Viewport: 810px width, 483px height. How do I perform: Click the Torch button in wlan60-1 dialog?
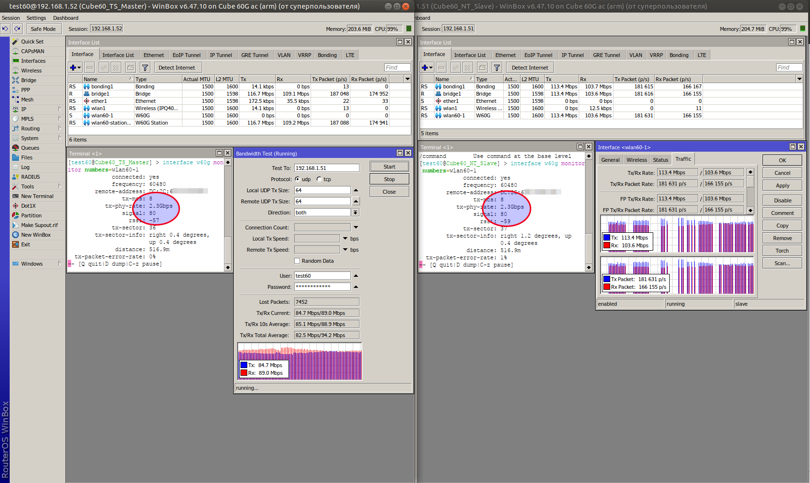point(782,251)
